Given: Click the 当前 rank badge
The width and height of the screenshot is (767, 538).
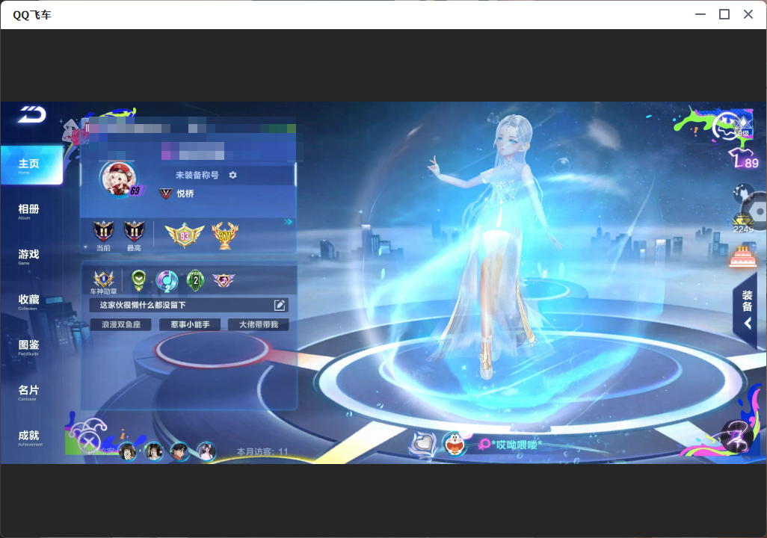Looking at the screenshot, I should point(103,232).
